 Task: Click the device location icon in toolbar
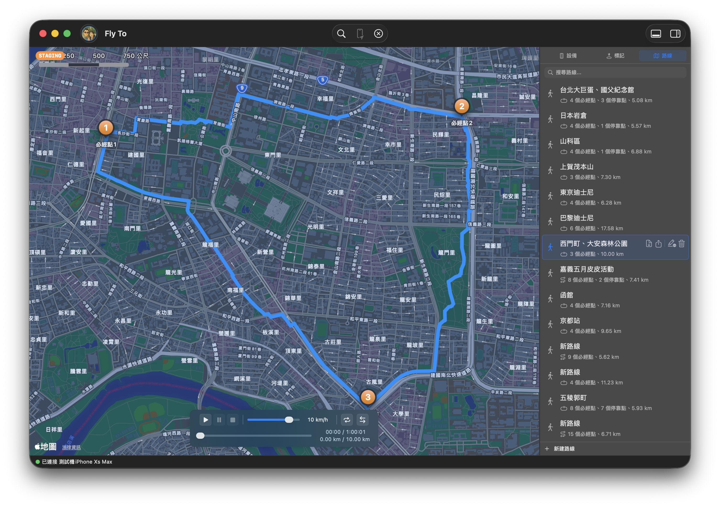pyautogui.click(x=360, y=33)
